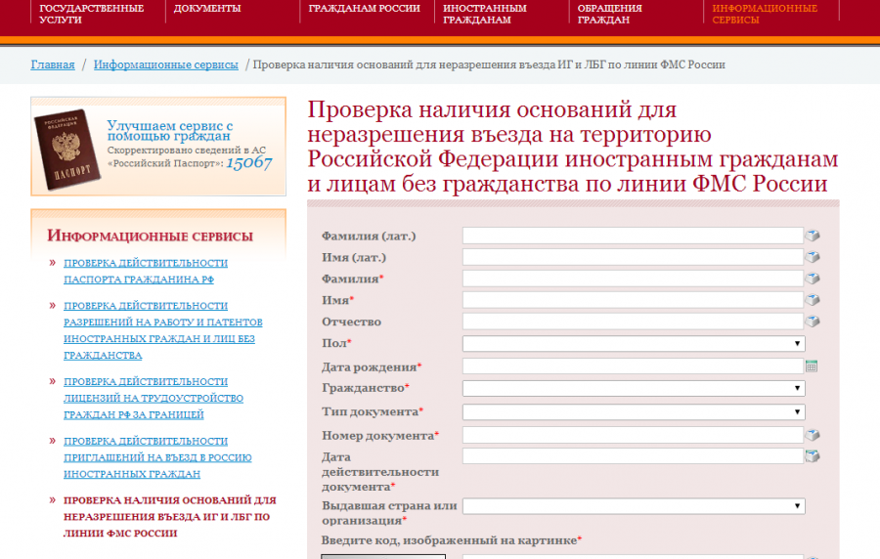Click Улучшаем сервис с помощью граждан banner
The image size is (880, 559).
pos(158,147)
